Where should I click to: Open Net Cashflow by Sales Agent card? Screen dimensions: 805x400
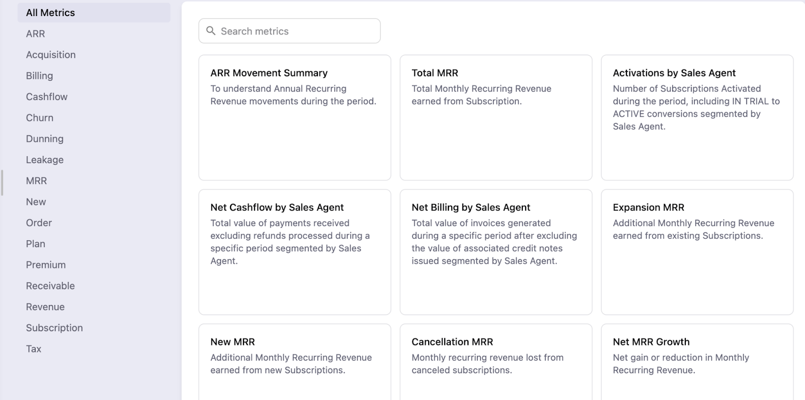pos(294,251)
